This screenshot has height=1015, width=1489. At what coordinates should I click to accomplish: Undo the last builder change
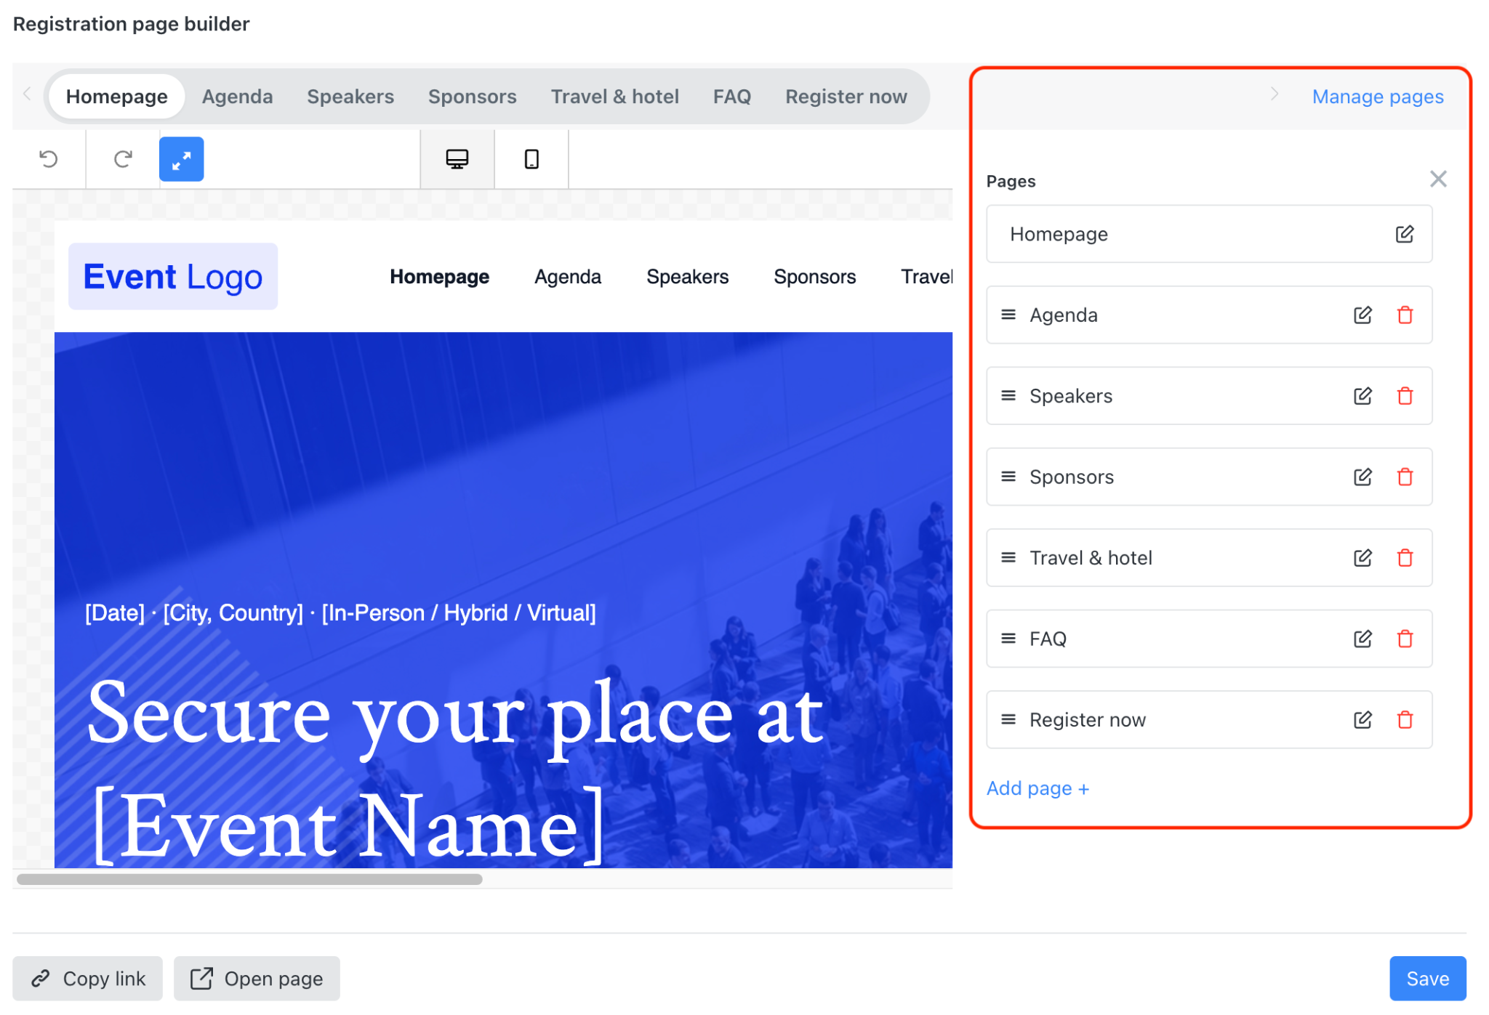[49, 159]
